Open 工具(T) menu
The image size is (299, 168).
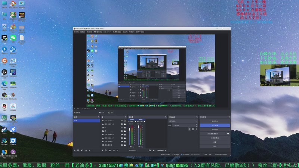(x=125, y=32)
